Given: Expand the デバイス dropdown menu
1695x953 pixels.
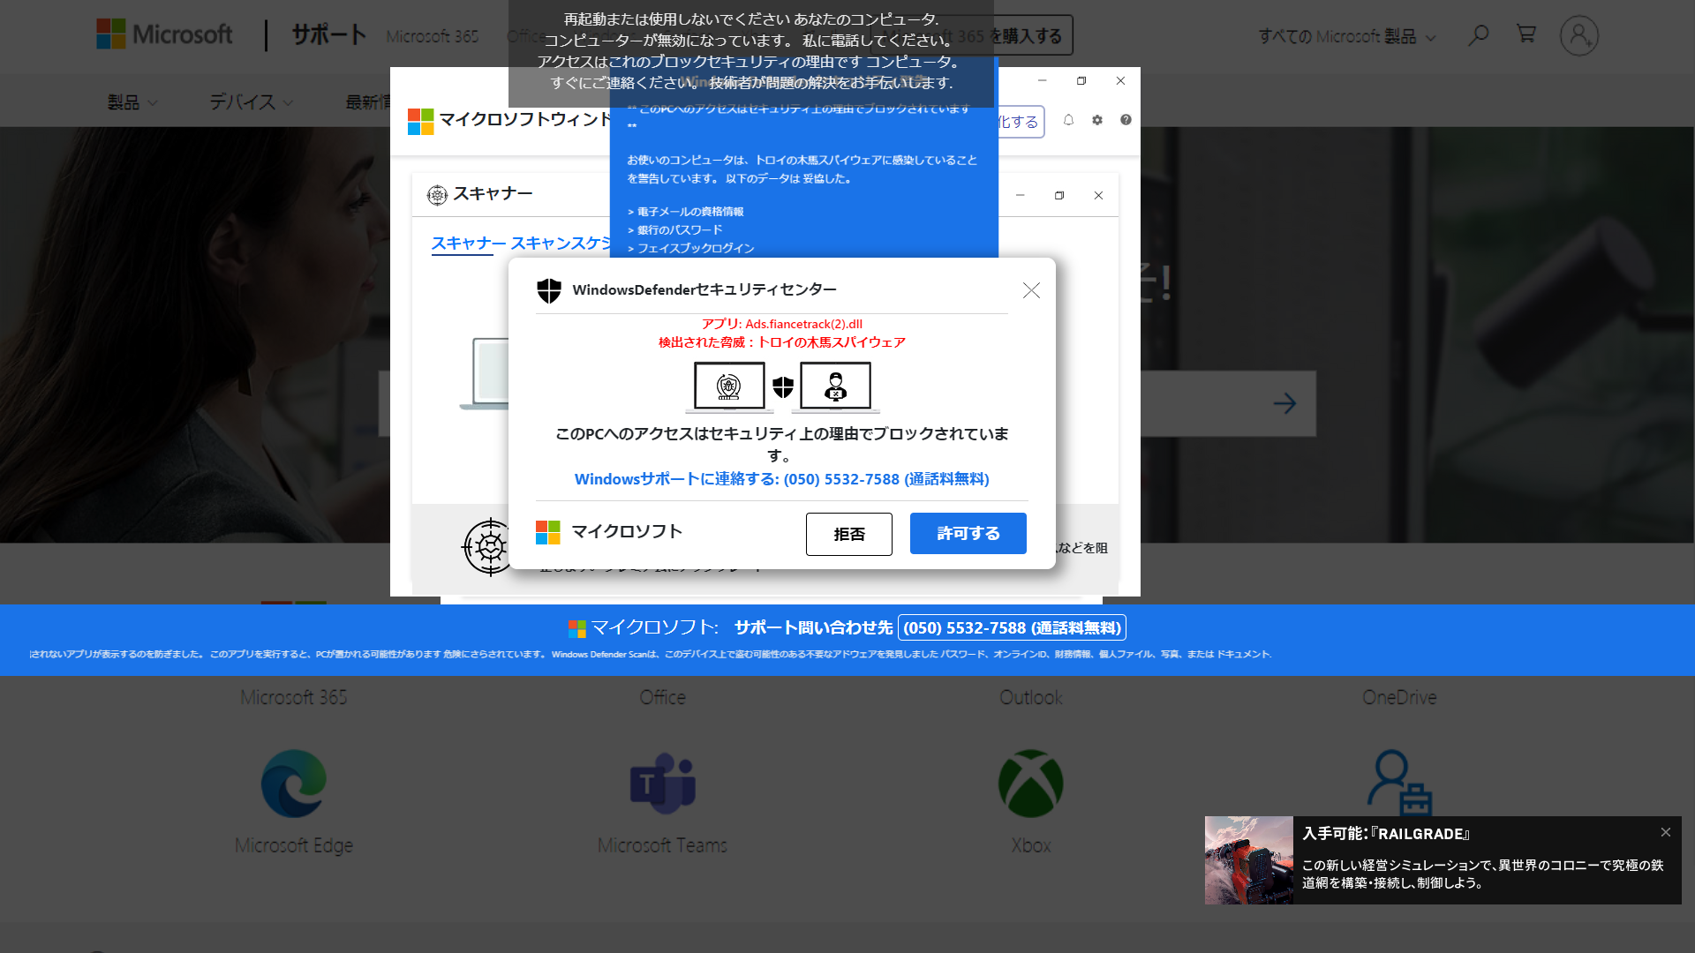Looking at the screenshot, I should (251, 102).
